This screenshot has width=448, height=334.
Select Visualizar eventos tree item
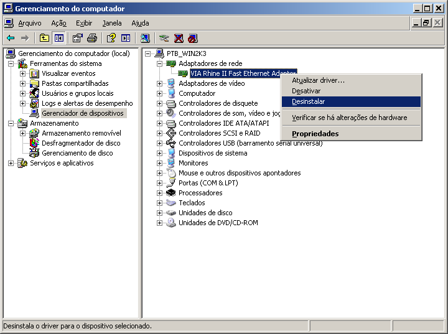pyautogui.click(x=68, y=73)
